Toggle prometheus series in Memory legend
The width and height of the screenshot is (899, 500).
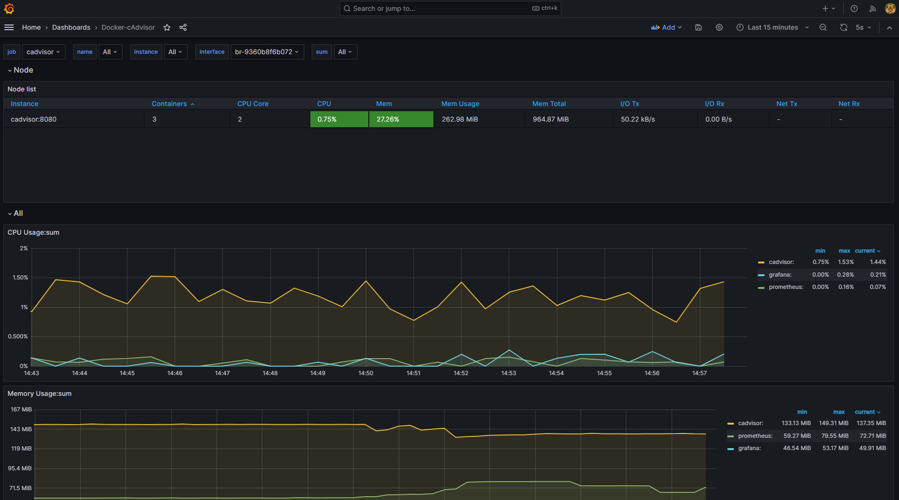tap(755, 436)
